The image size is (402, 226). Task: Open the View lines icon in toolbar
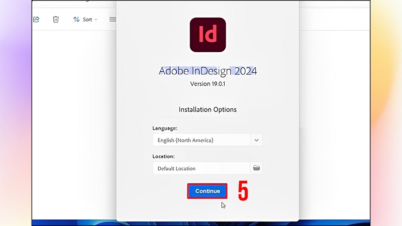pyautogui.click(x=113, y=19)
